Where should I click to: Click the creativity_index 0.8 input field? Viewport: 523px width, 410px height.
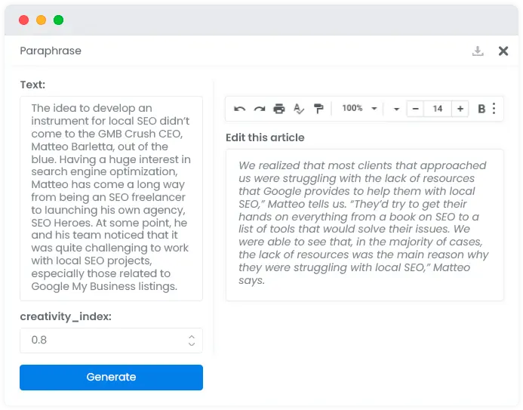111,341
